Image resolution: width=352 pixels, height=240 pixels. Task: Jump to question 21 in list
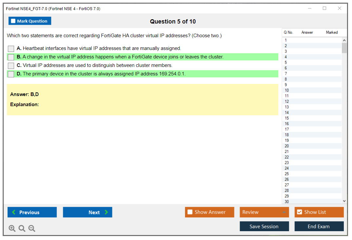point(287,152)
